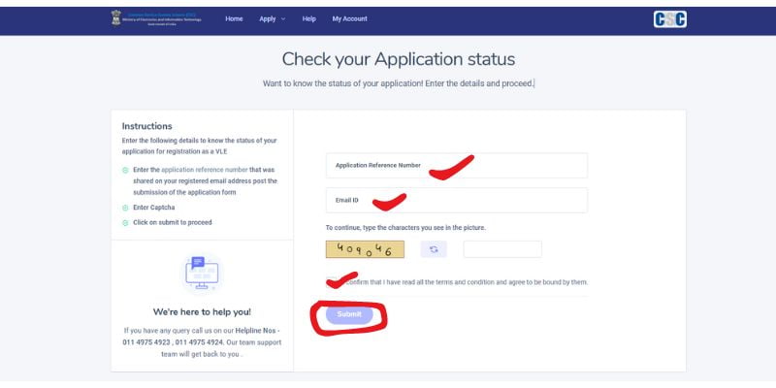Select helpline number 011 4975 4923

(x=146, y=342)
